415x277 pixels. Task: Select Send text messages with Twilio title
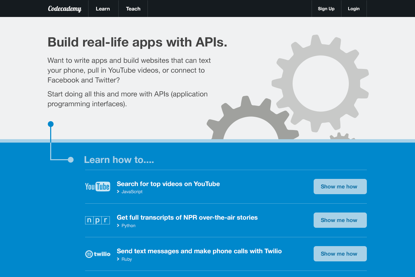coord(199,251)
